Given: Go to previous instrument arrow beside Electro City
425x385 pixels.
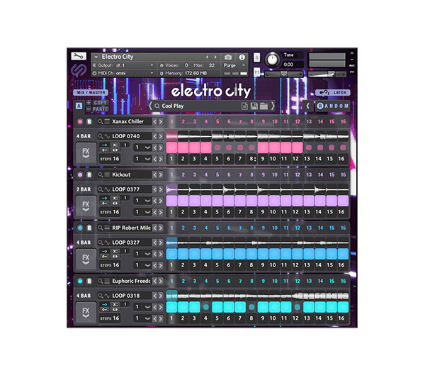Looking at the screenshot, I should click(x=207, y=57).
